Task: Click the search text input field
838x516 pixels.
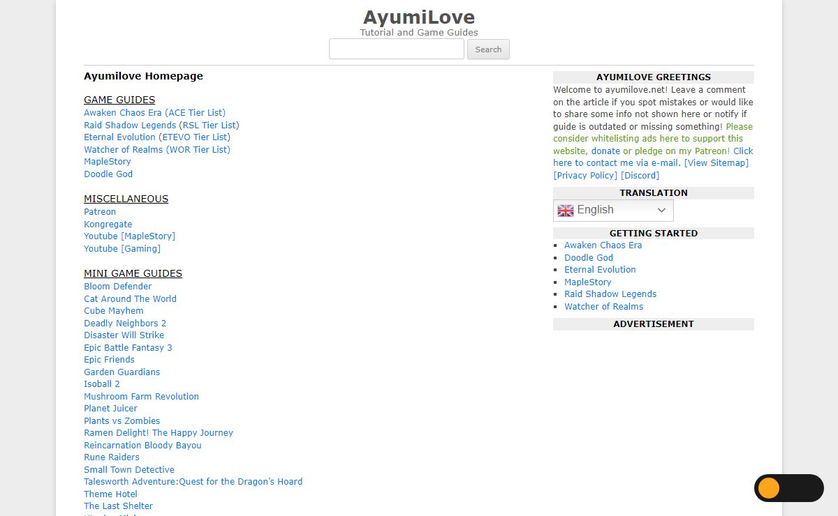Action: pos(396,49)
